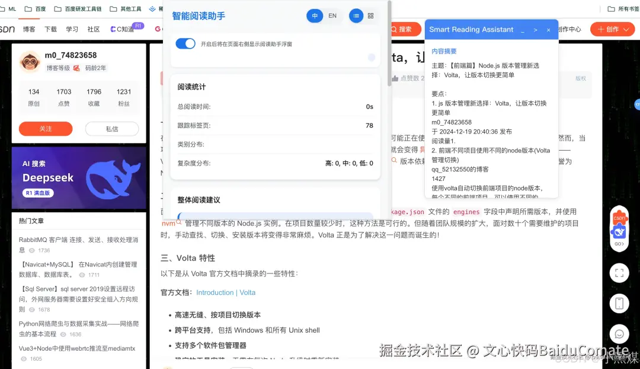Viewport: 640px width, 369px height.
Task: Minimize the Smart Reading Assistant panel
Action: click(523, 30)
